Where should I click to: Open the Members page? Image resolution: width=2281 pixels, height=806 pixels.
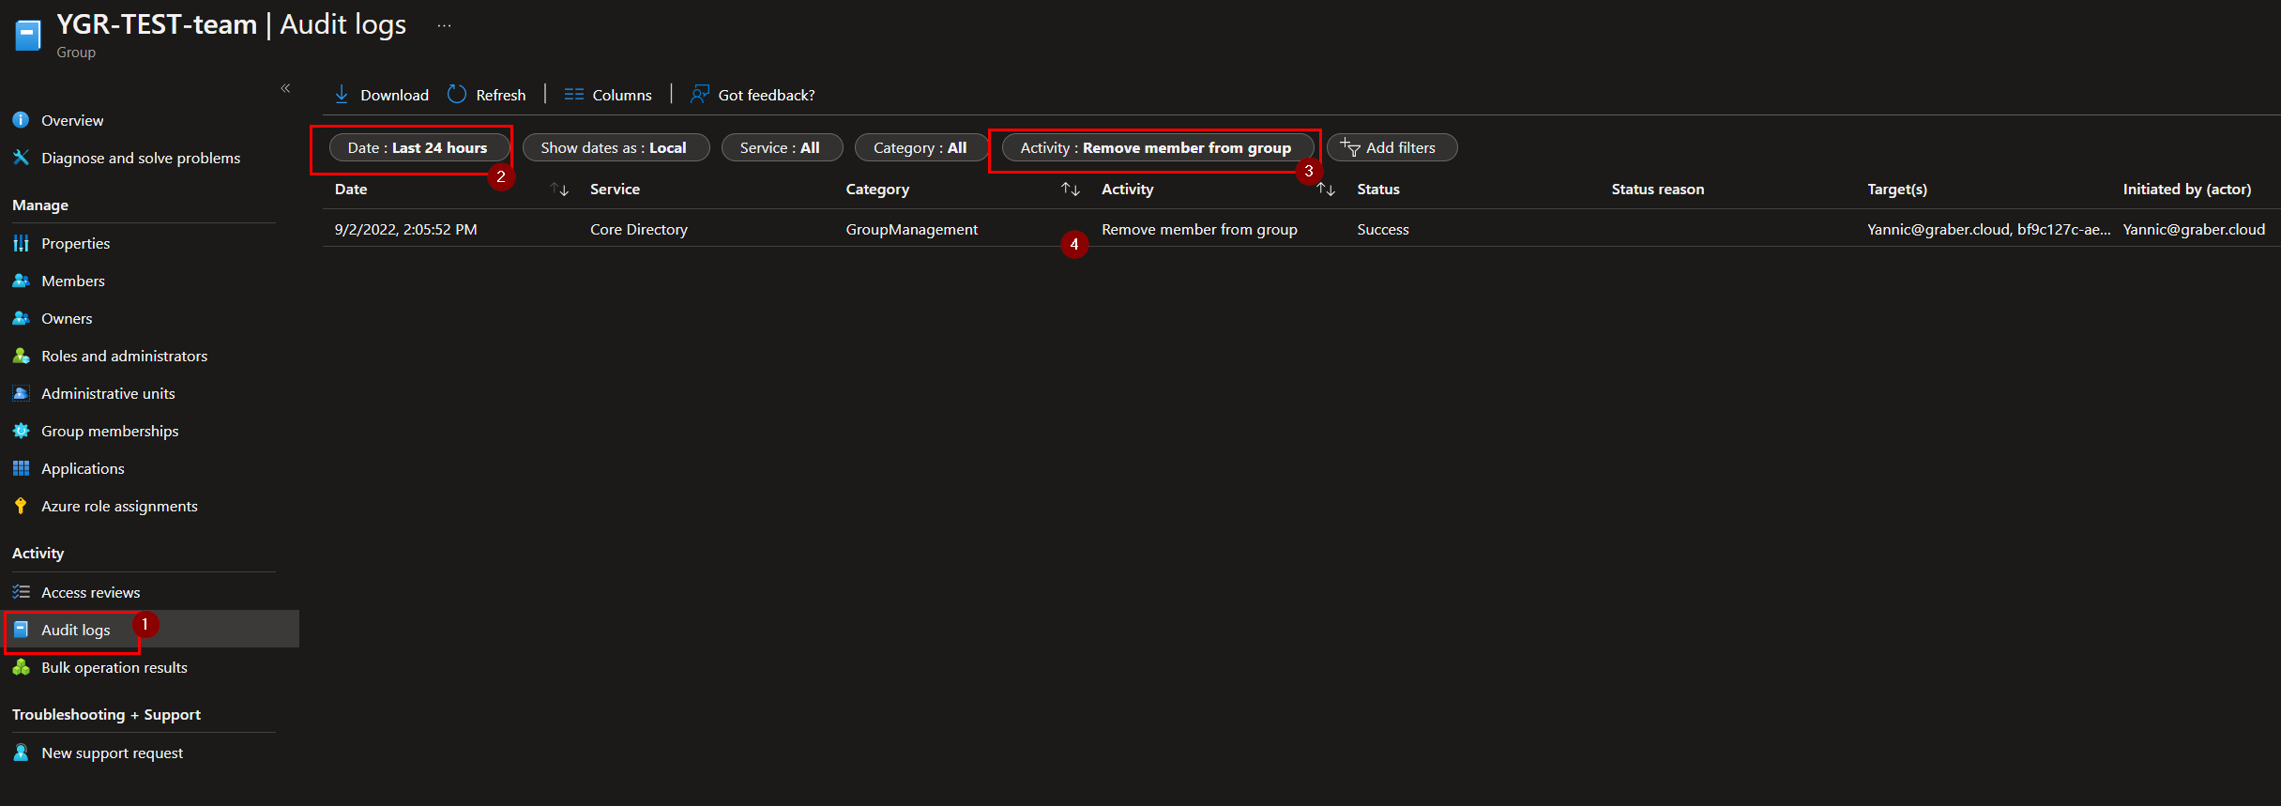coord(73,281)
